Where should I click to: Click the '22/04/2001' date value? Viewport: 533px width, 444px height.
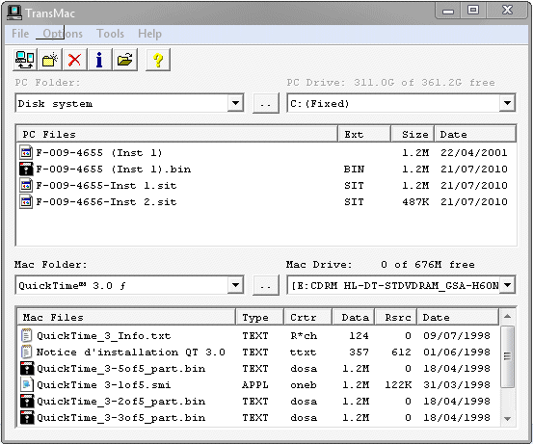coord(474,152)
